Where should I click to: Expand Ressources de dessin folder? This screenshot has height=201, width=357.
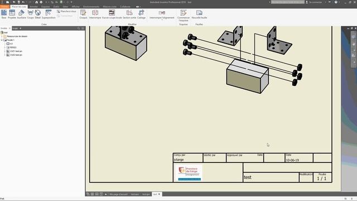pos(2,36)
